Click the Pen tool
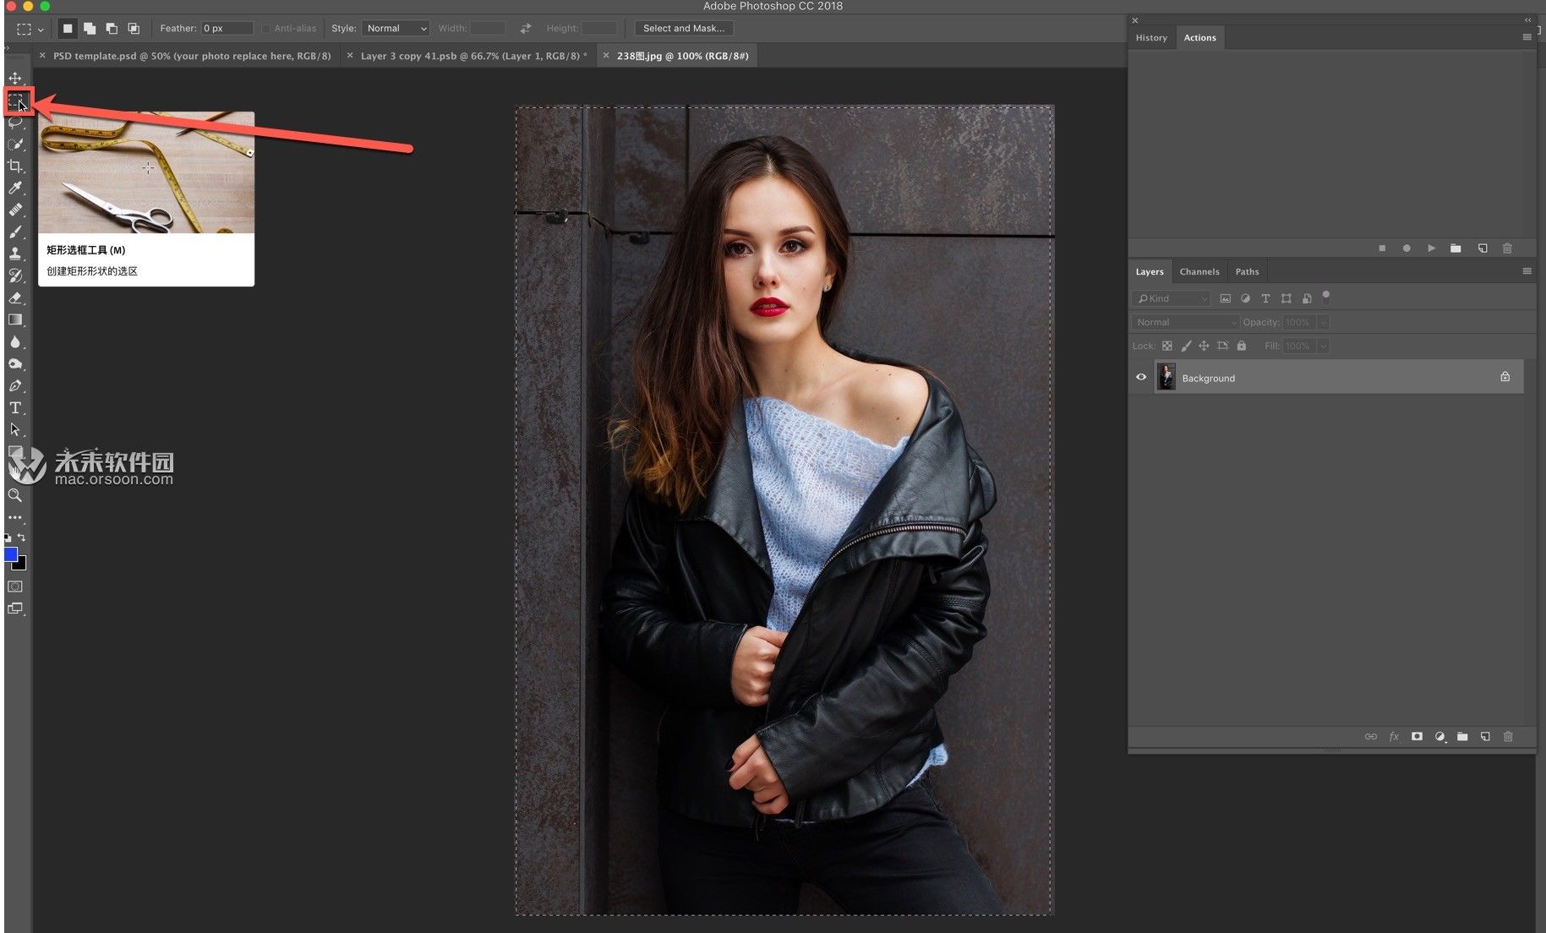Screen dimensions: 1546x933 click(15, 385)
